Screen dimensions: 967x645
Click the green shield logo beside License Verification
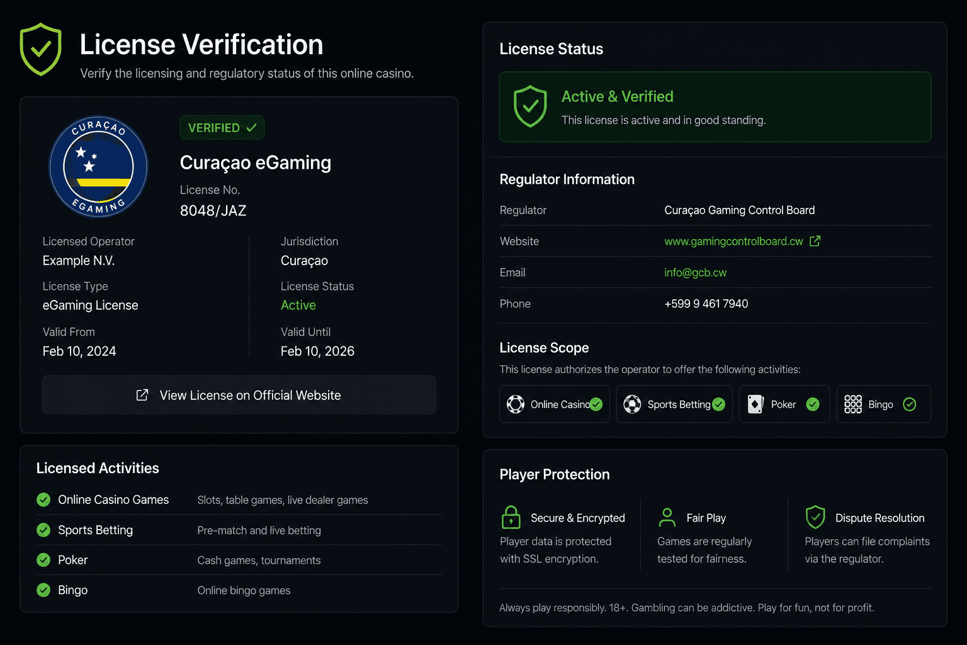(x=40, y=49)
